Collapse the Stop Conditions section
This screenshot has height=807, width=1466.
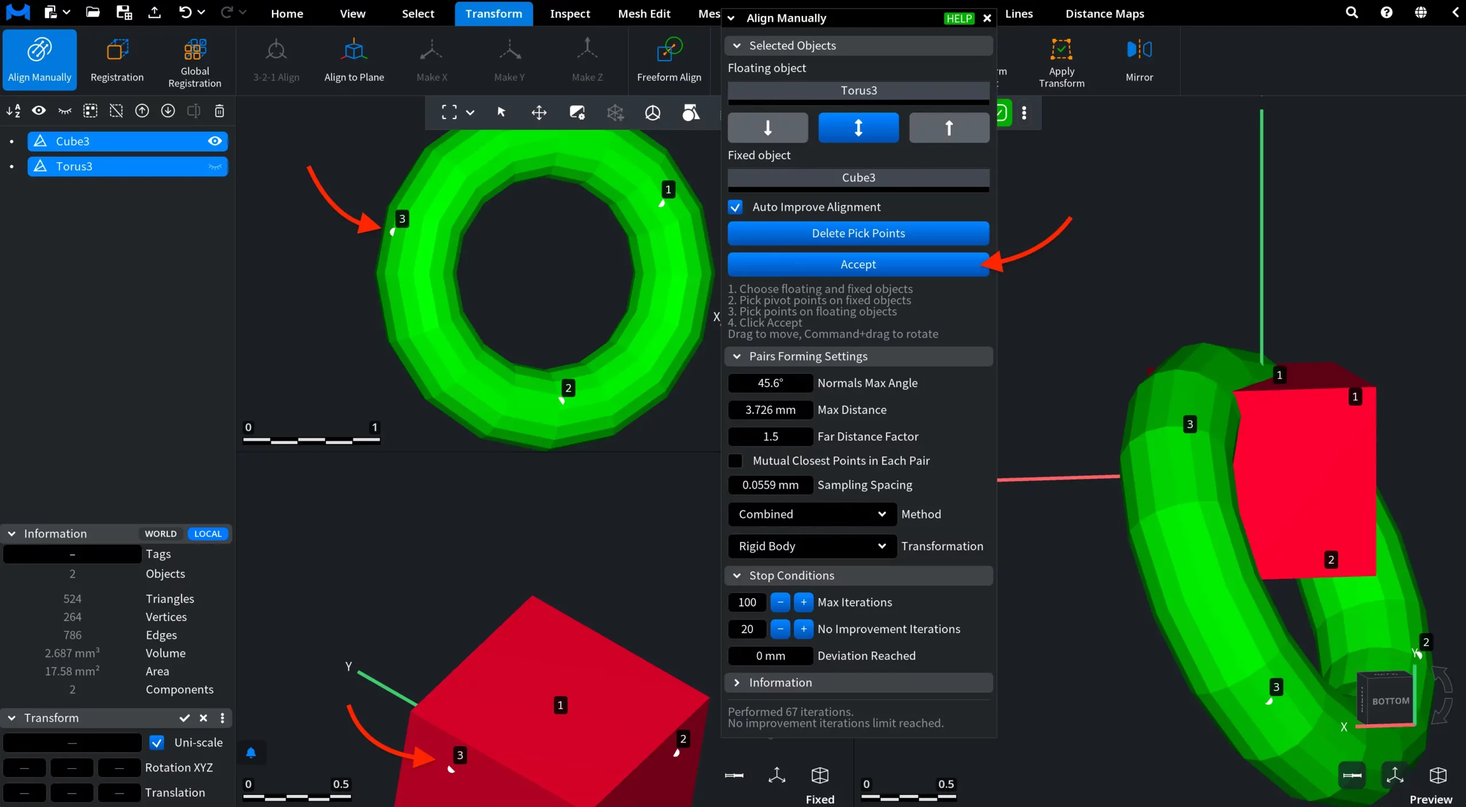click(737, 576)
